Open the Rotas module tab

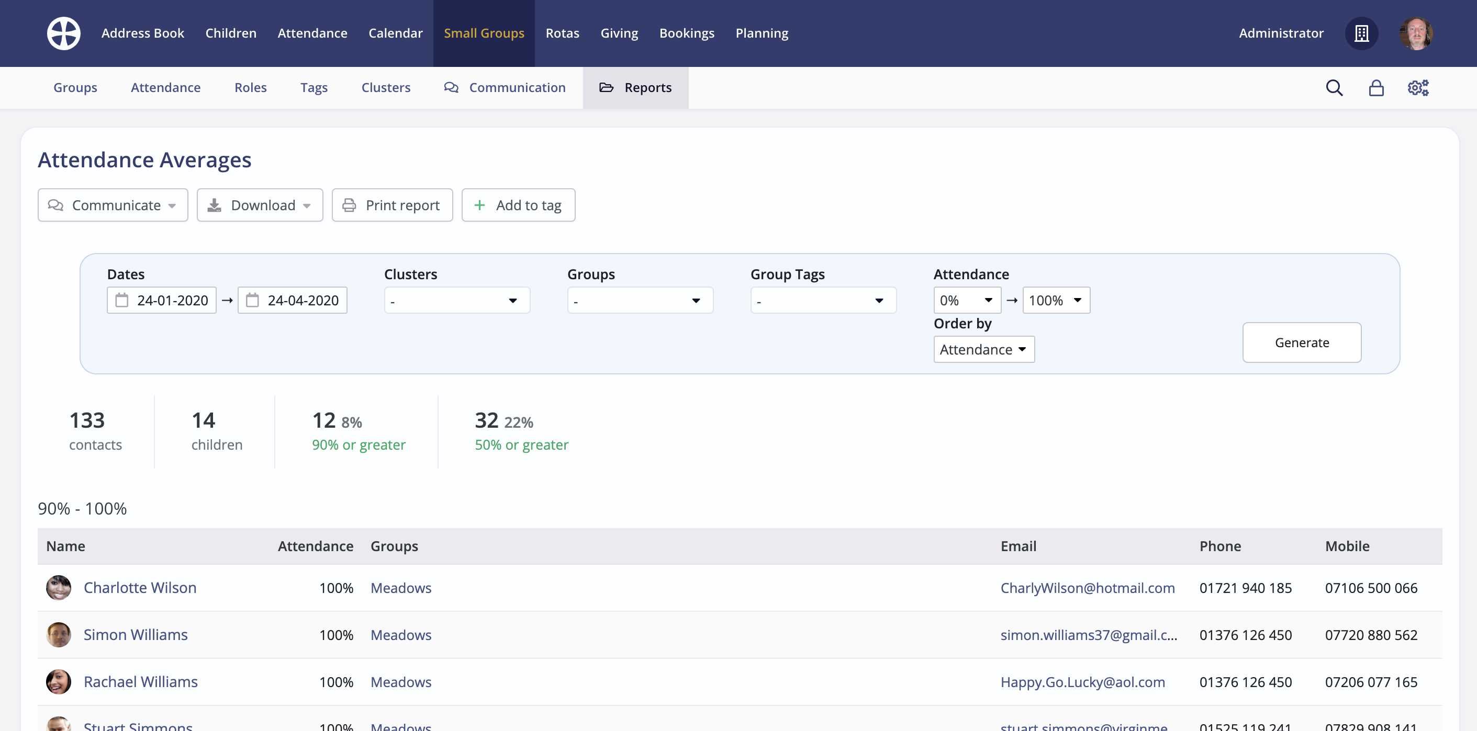click(x=562, y=33)
